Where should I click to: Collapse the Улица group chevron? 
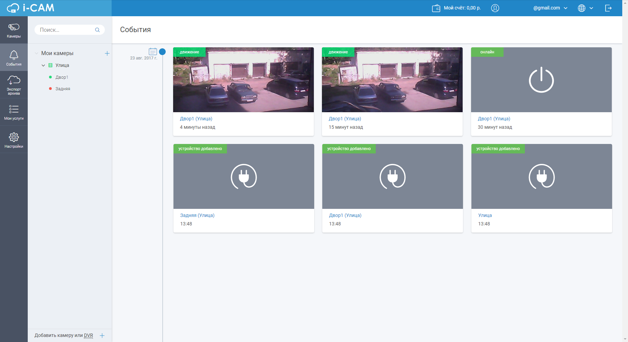point(43,65)
